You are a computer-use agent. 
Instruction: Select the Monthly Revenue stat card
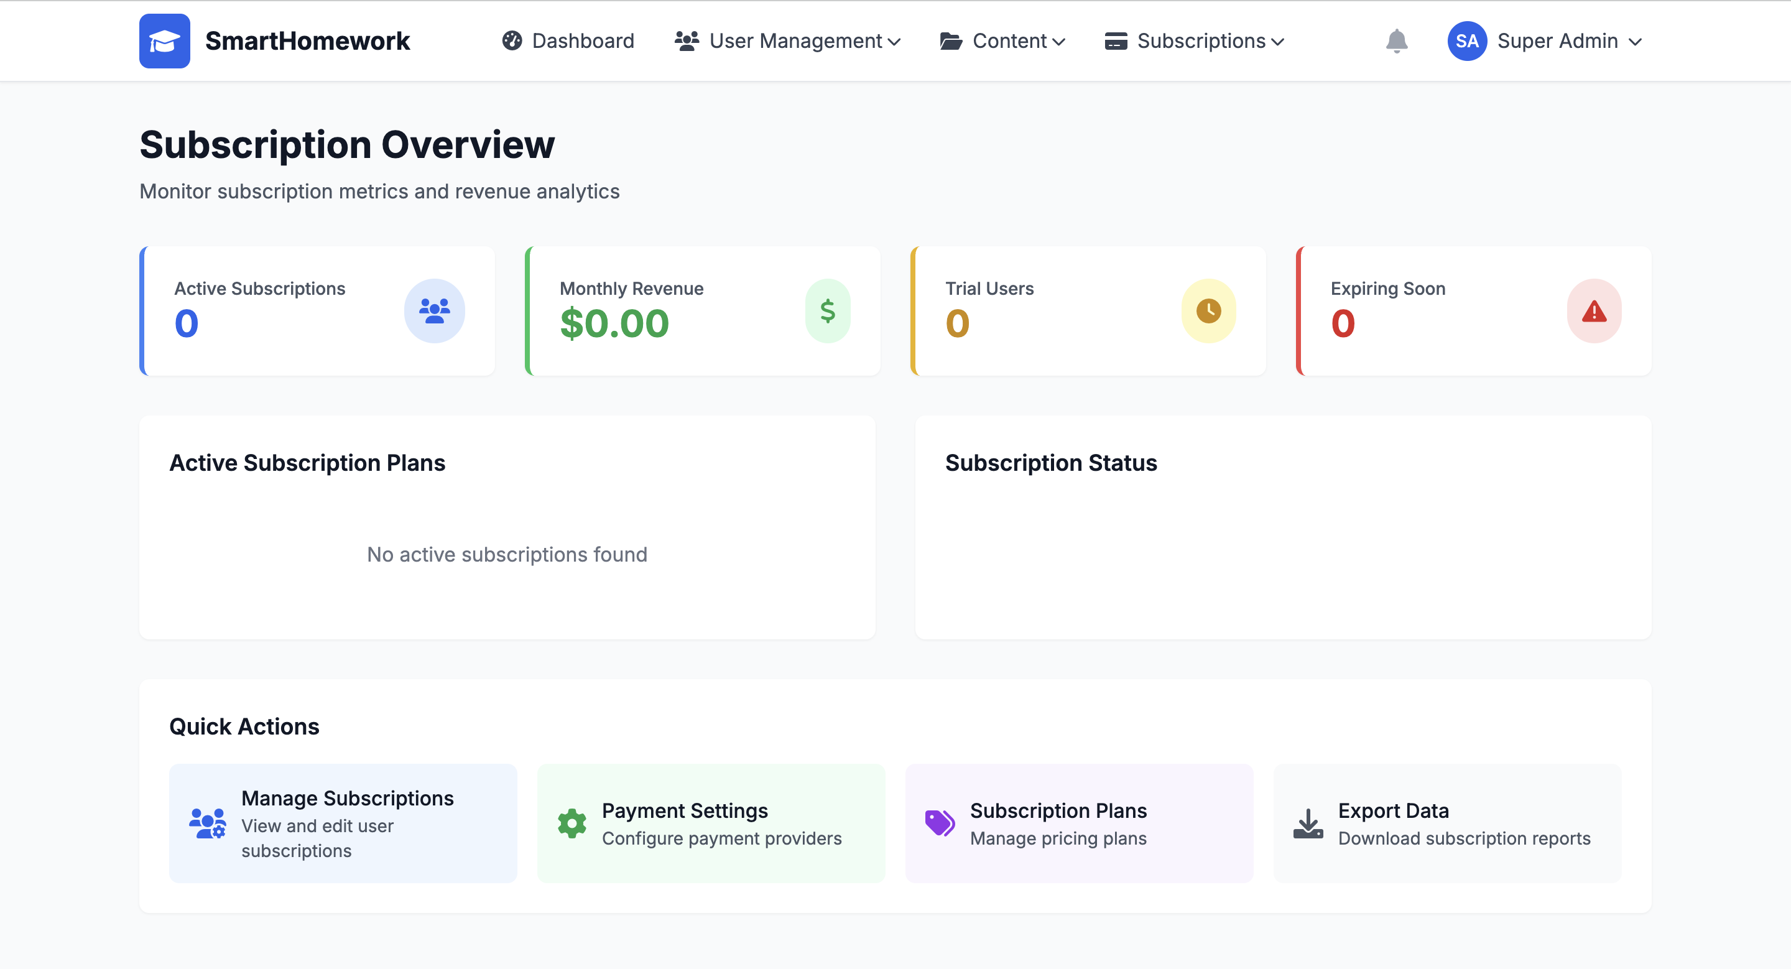point(702,311)
